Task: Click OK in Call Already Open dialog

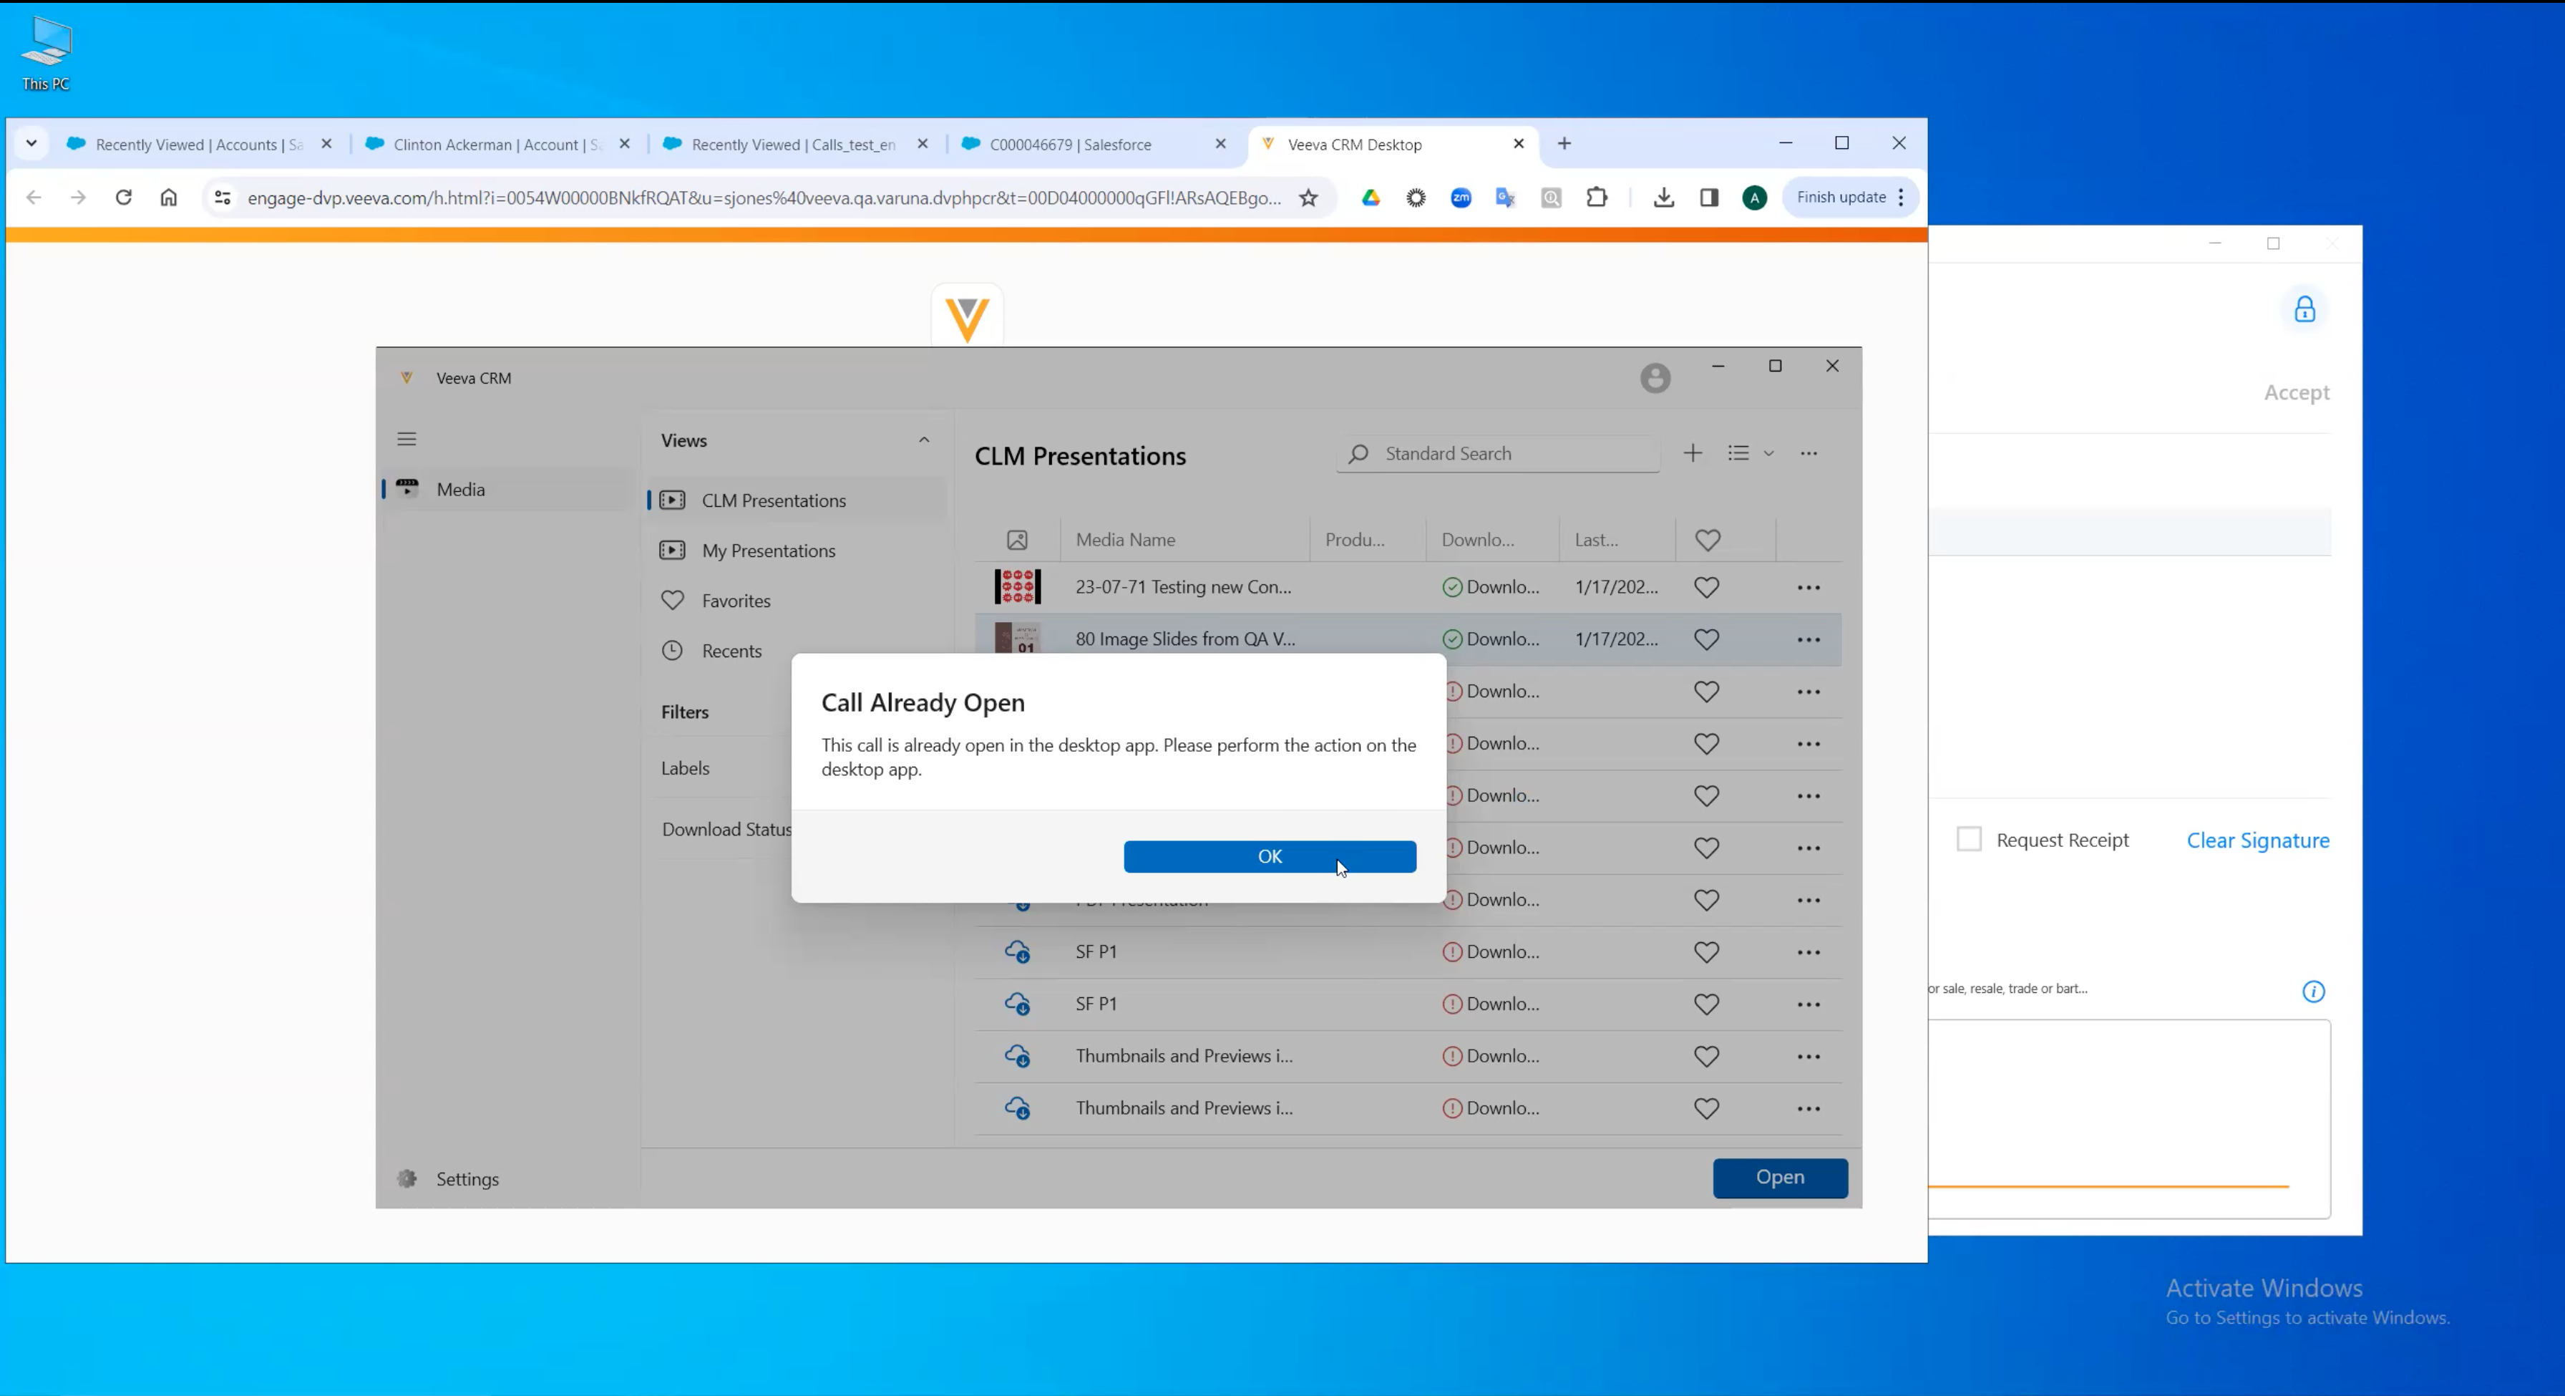Action: [1269, 856]
